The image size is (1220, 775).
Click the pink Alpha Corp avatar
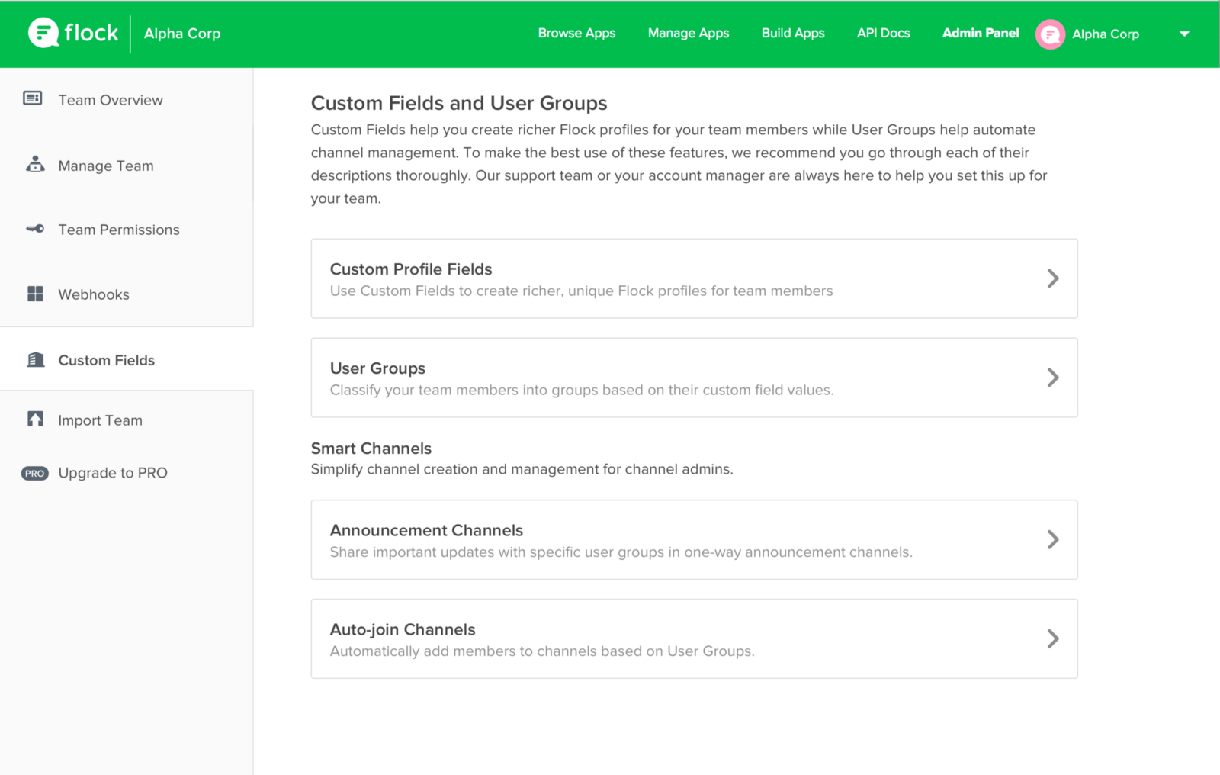pos(1050,34)
